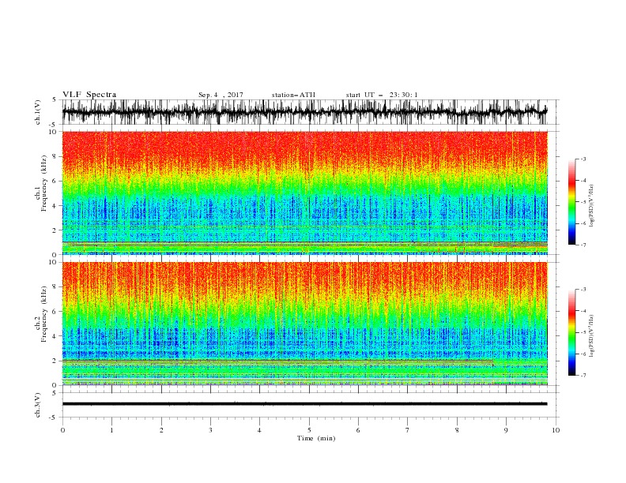The image size is (626, 483).
Task: Click the "-5" tick on ch.1(V) axis
Action: [x=53, y=125]
